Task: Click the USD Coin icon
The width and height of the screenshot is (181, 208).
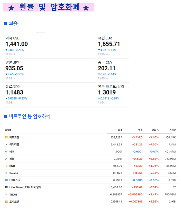Action: (6, 180)
